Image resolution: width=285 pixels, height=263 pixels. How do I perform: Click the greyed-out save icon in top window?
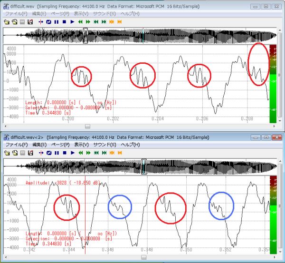coord(22,22)
